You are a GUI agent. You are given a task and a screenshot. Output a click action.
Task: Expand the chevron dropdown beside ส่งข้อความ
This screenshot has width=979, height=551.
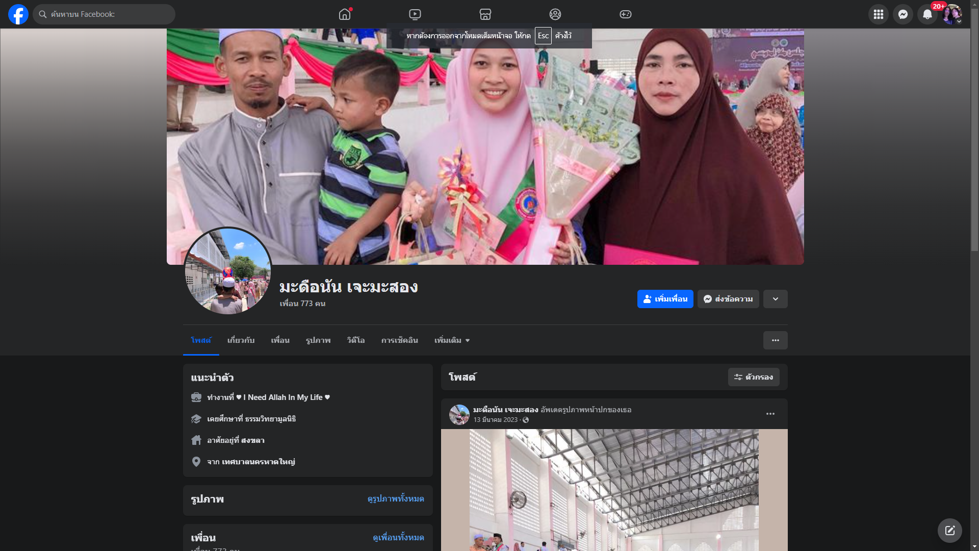click(775, 299)
